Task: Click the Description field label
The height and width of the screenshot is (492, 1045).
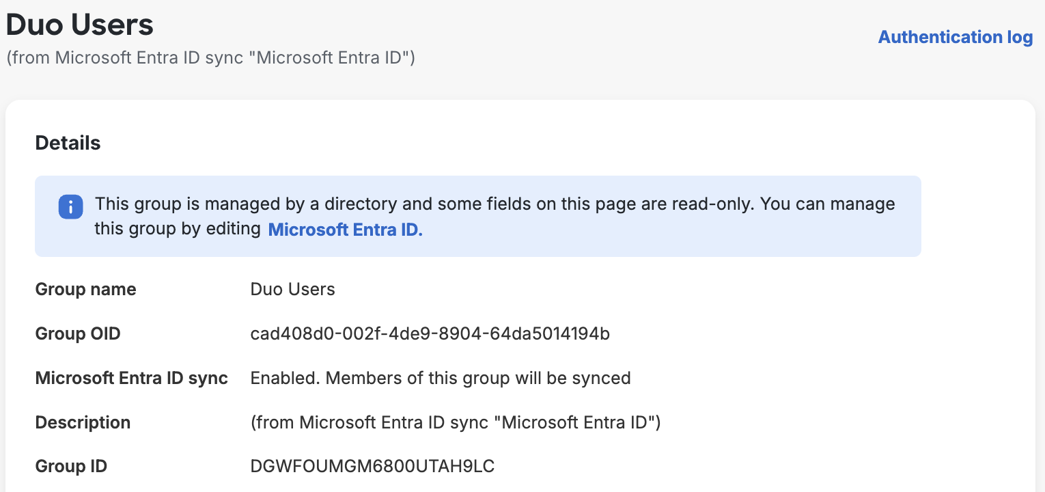Action: tap(83, 422)
